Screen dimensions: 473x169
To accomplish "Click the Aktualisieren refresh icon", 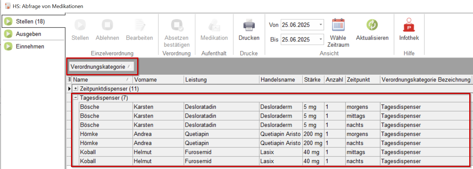I will (x=372, y=25).
